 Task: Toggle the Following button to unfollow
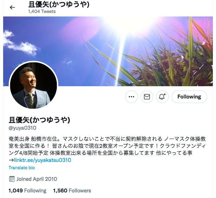(x=189, y=97)
